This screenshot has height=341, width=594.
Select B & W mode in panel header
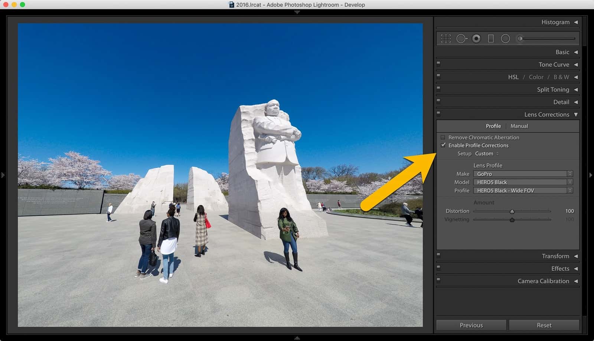[561, 77]
